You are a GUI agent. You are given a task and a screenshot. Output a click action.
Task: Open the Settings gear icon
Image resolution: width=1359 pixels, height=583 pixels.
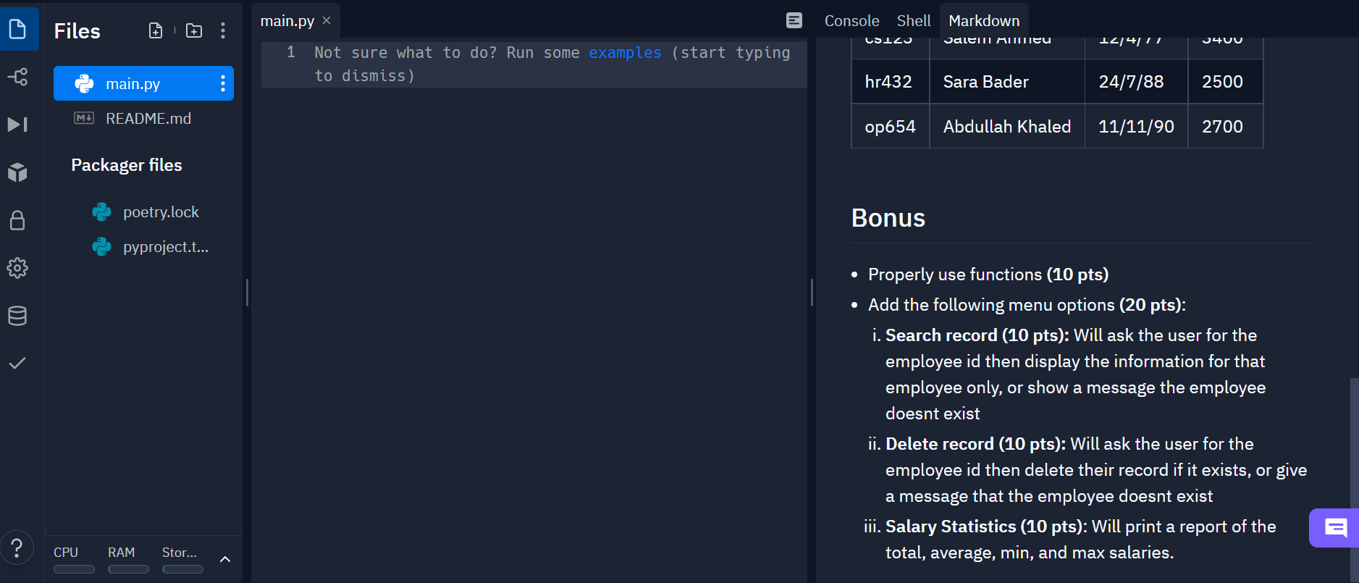pos(18,268)
